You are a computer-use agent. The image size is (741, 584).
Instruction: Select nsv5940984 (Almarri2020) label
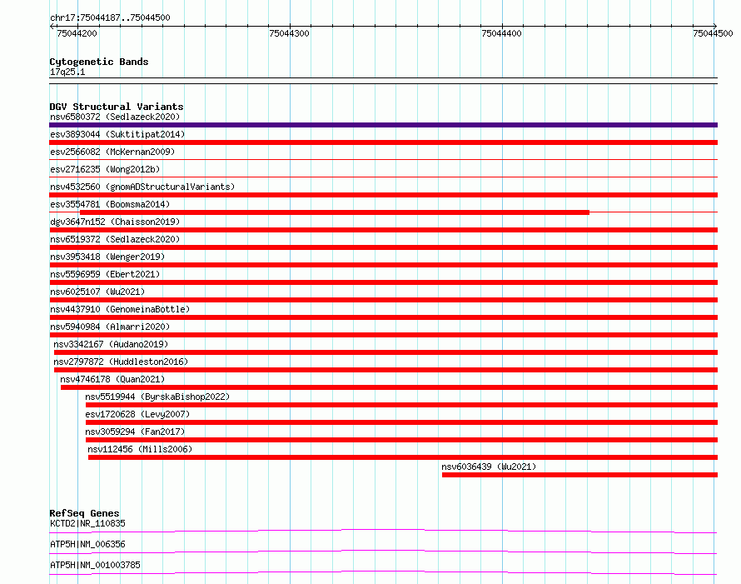pos(110,327)
